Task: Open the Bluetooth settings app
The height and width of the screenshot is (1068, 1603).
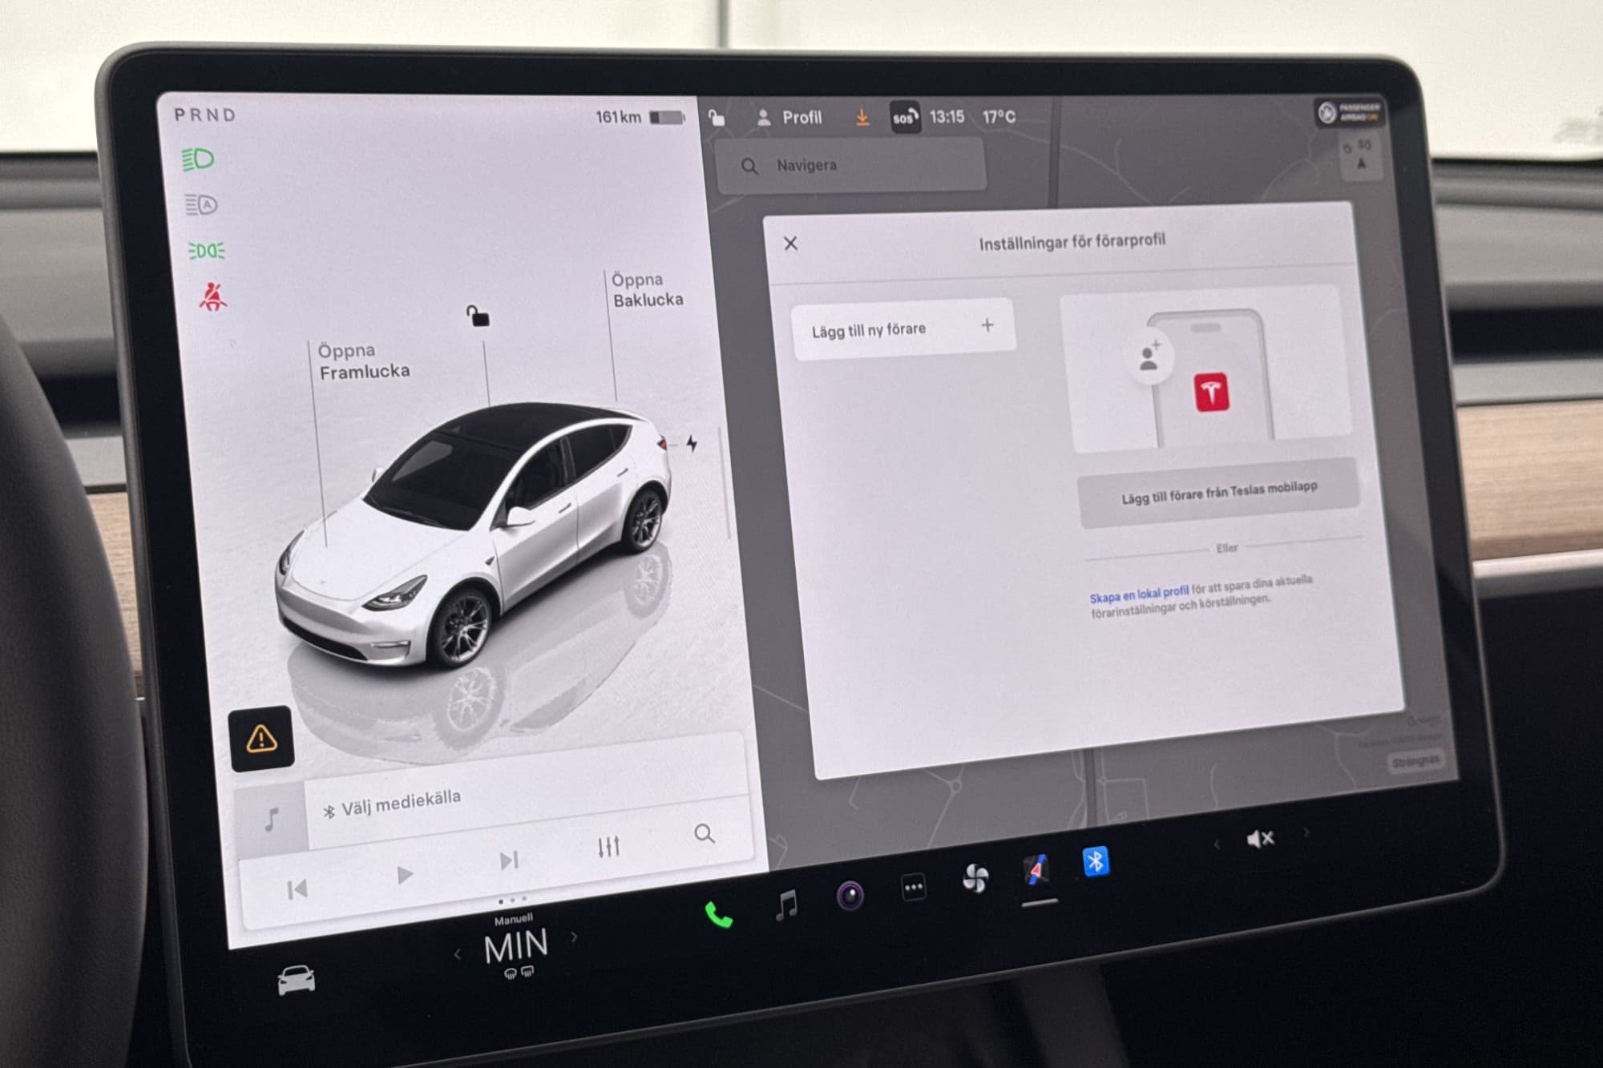Action: pos(1096,861)
